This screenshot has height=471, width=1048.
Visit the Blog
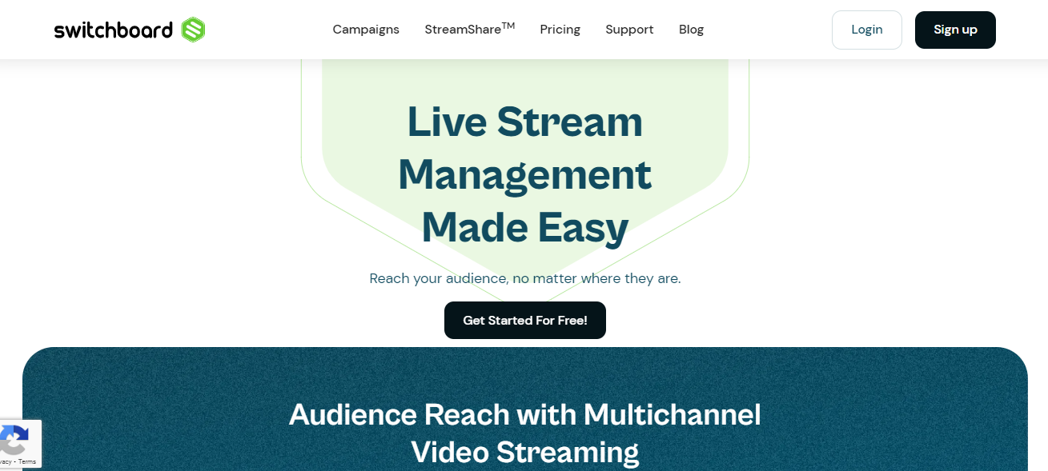point(691,30)
